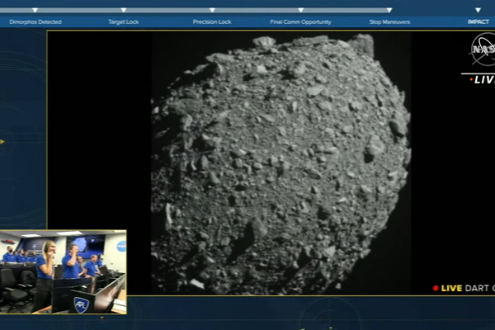Click the APL shield logo on the desk
Viewport: 495px width, 330px height.
point(81,304)
